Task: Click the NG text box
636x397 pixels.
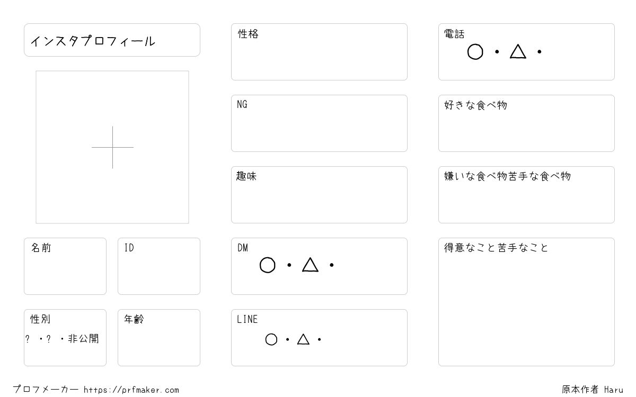Action: [x=319, y=123]
